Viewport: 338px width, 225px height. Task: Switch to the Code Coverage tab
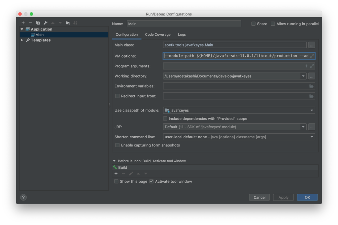coord(157,35)
